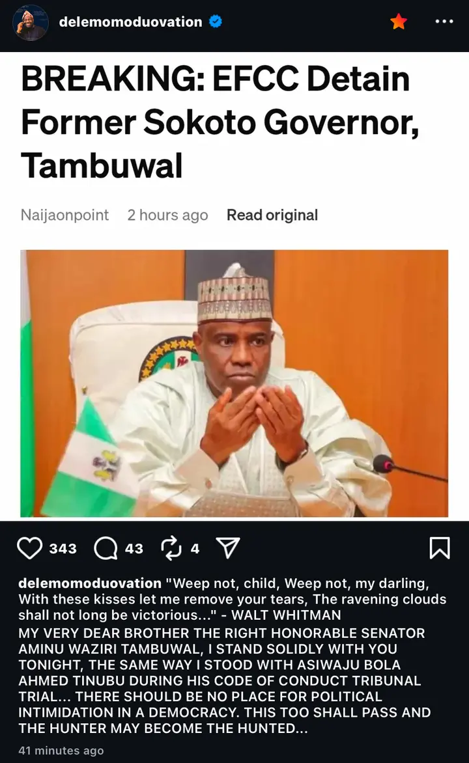Viewport: 469px width, 763px height.
Task: Toggle the orange favorites star
Action: pos(399,21)
